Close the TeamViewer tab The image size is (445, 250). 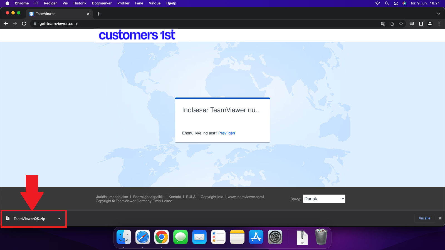(x=88, y=14)
